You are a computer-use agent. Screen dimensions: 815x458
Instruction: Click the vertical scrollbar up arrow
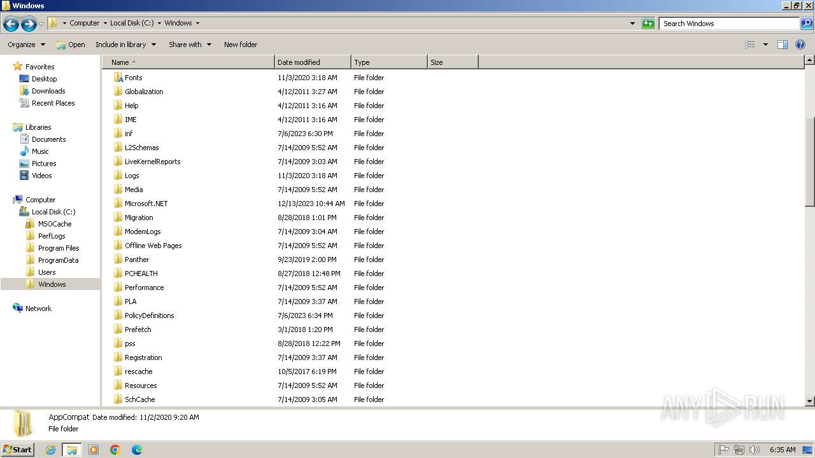810,60
